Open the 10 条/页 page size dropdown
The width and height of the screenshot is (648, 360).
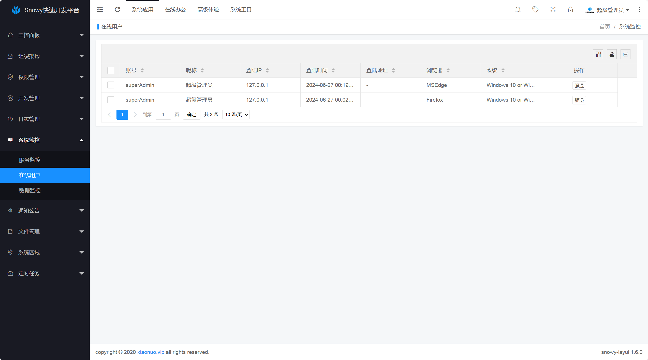click(x=236, y=115)
